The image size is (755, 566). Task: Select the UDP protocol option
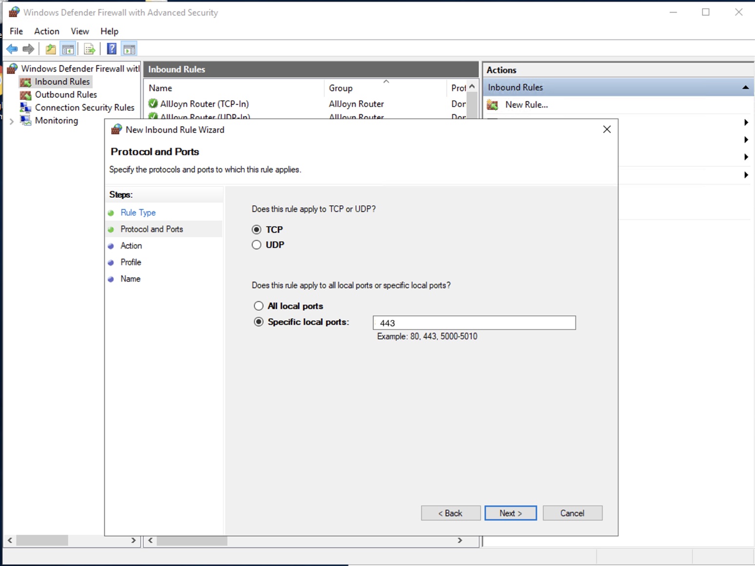257,245
